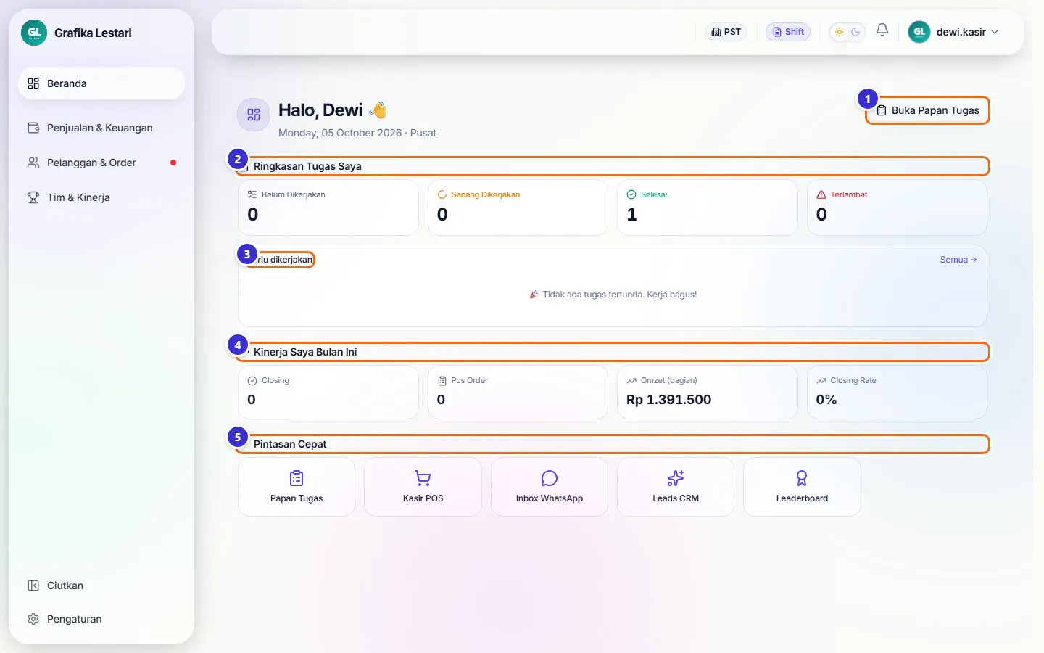Expand Pelanggan & Order menu
The height and width of the screenshot is (653, 1044).
click(101, 163)
